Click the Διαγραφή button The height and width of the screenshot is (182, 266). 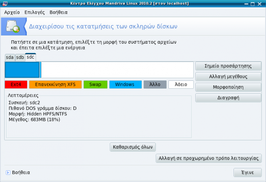[x=228, y=98]
